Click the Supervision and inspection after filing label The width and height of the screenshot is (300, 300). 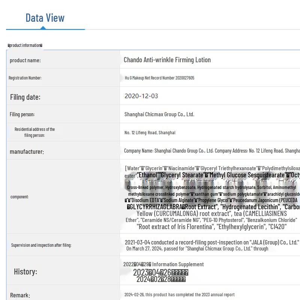(41, 245)
